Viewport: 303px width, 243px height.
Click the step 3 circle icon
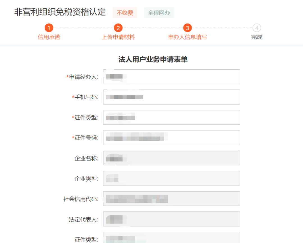187,28
